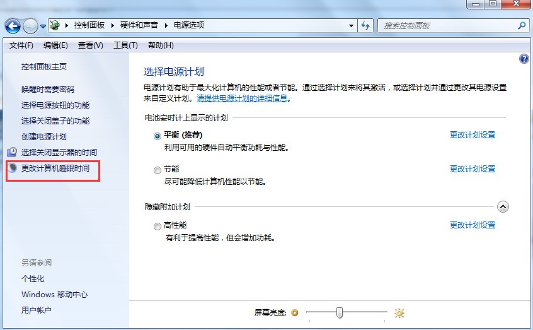Open the 查看(V) menu
The image size is (533, 330).
point(91,45)
